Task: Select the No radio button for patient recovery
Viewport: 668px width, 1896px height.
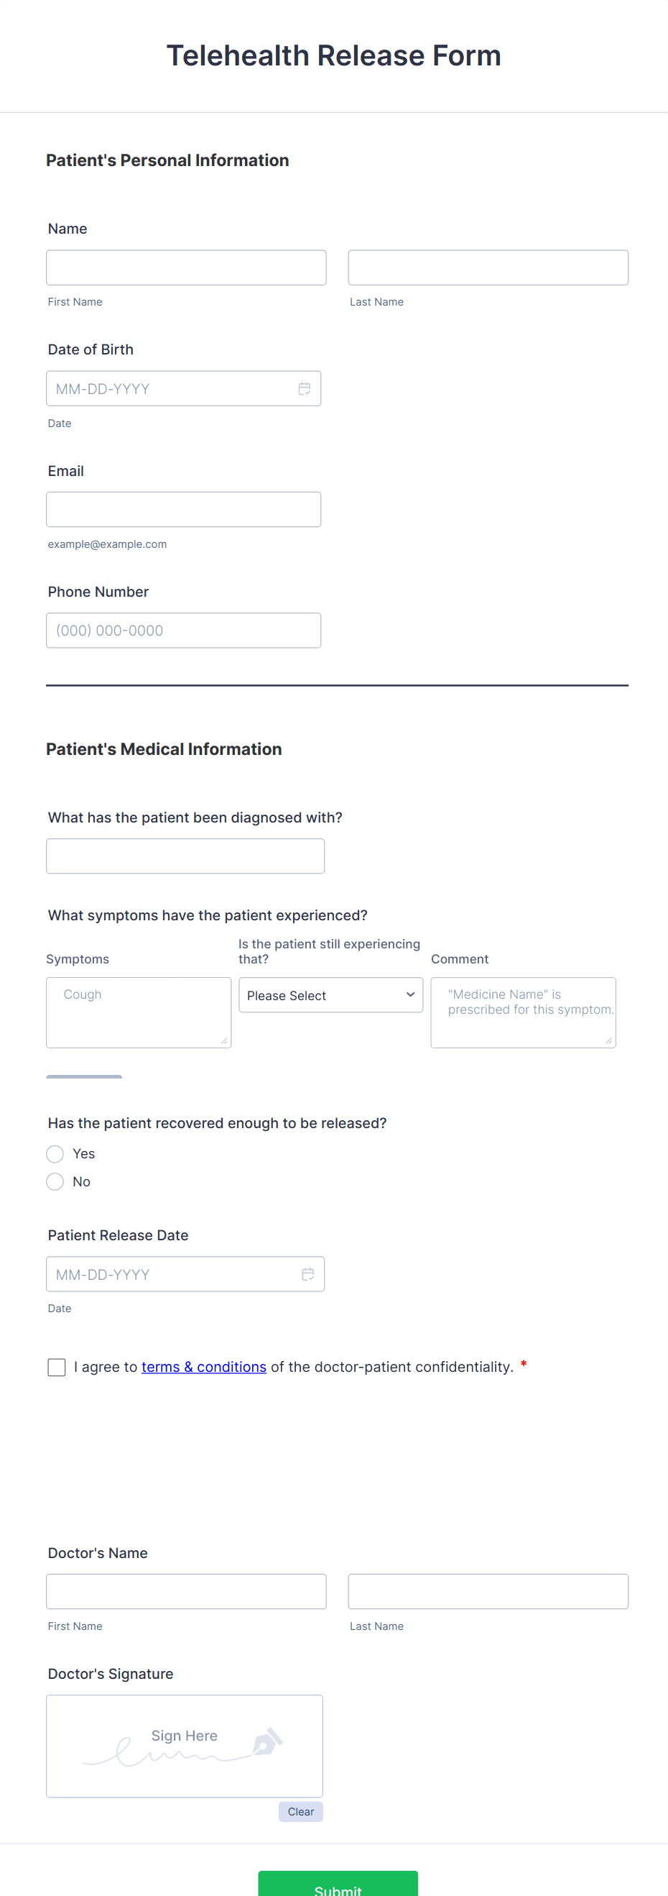Action: (55, 1181)
